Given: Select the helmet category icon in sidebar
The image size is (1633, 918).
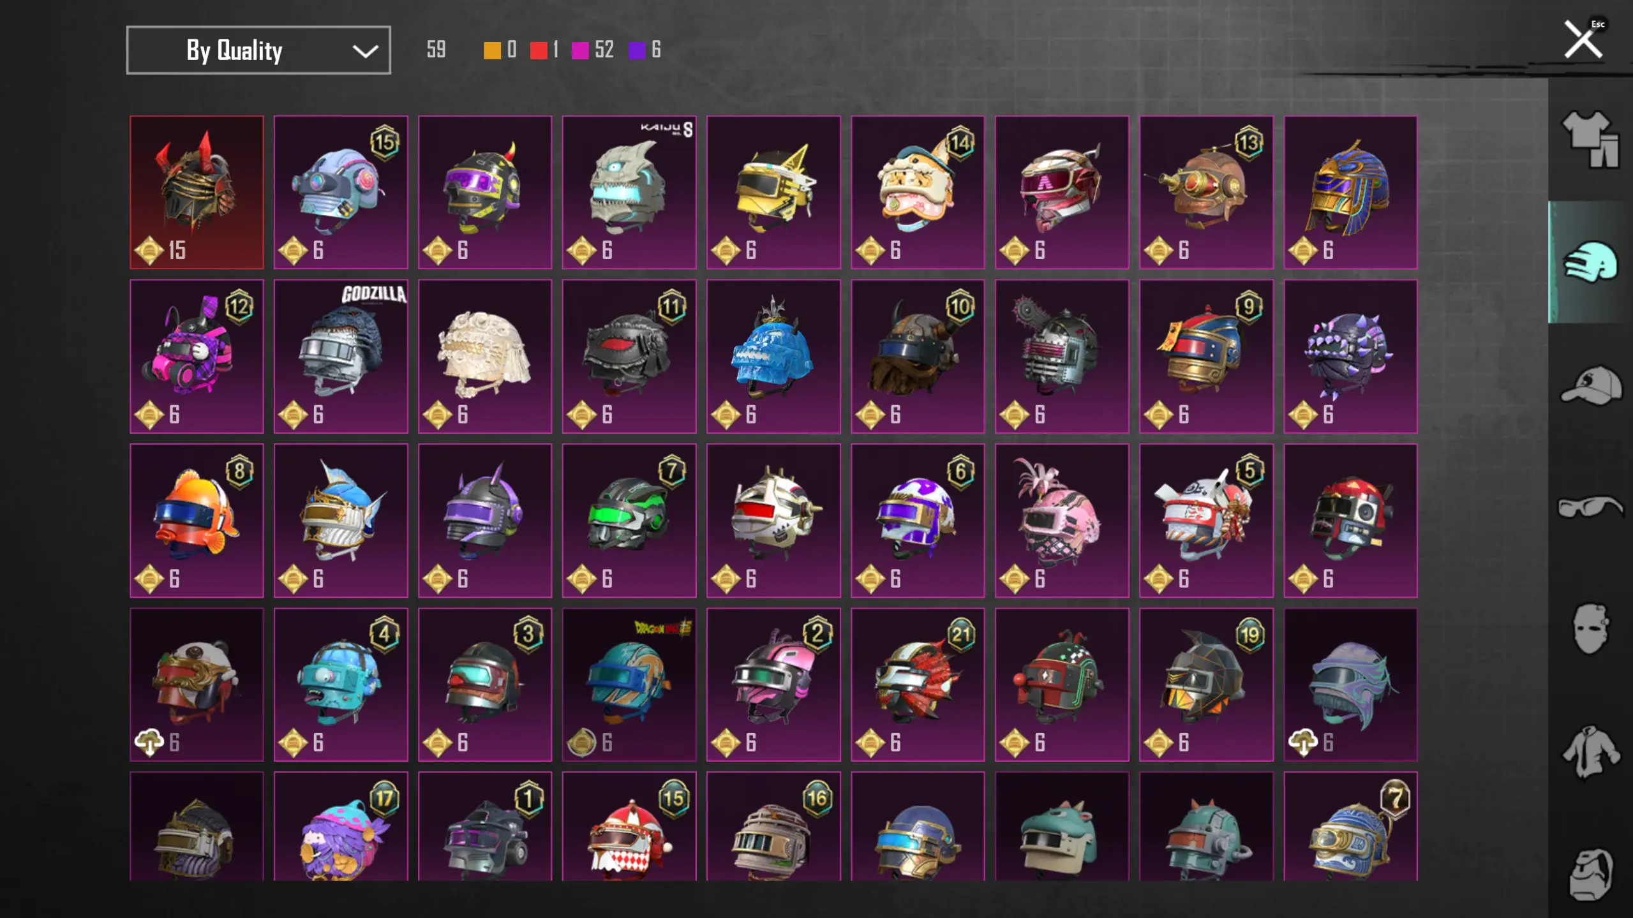Looking at the screenshot, I should (1590, 262).
